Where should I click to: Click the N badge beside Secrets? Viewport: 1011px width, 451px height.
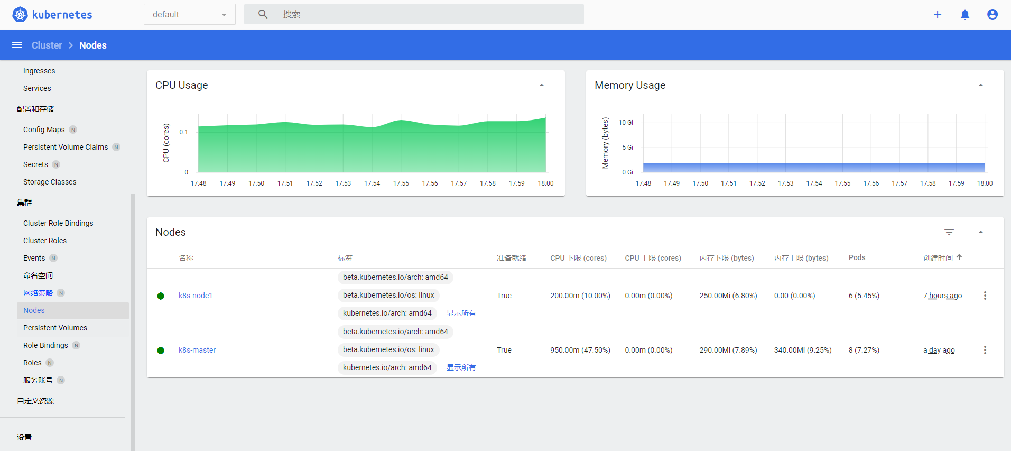[56, 164]
